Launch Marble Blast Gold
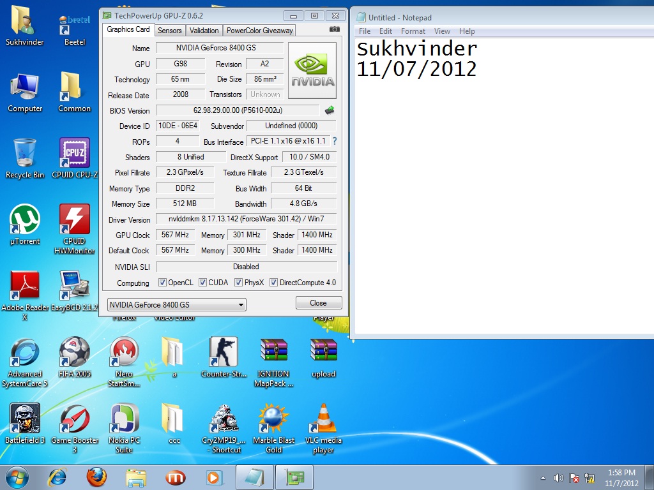The height and width of the screenshot is (490, 654). (273, 428)
